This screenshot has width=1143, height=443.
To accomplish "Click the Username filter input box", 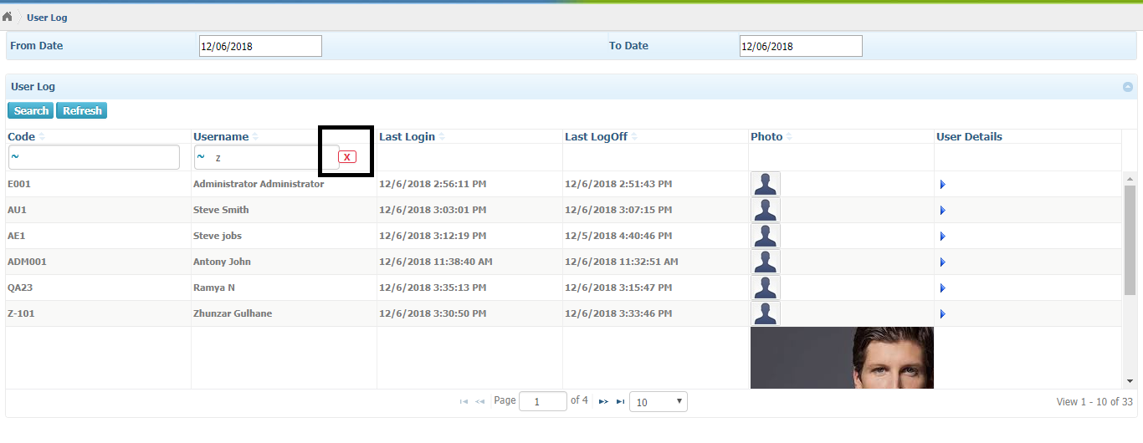I will [x=267, y=157].
